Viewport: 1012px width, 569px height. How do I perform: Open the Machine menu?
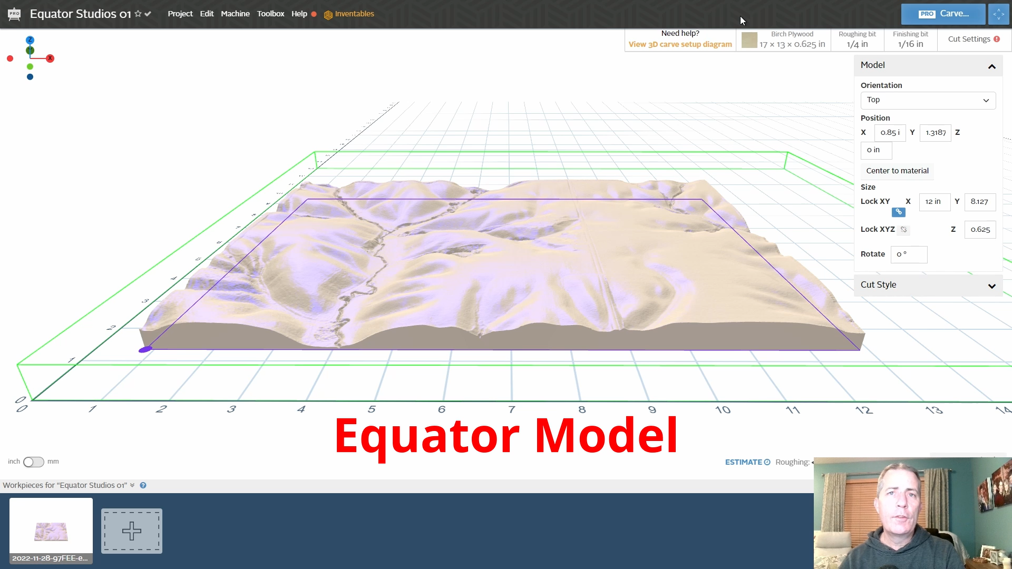(x=235, y=14)
